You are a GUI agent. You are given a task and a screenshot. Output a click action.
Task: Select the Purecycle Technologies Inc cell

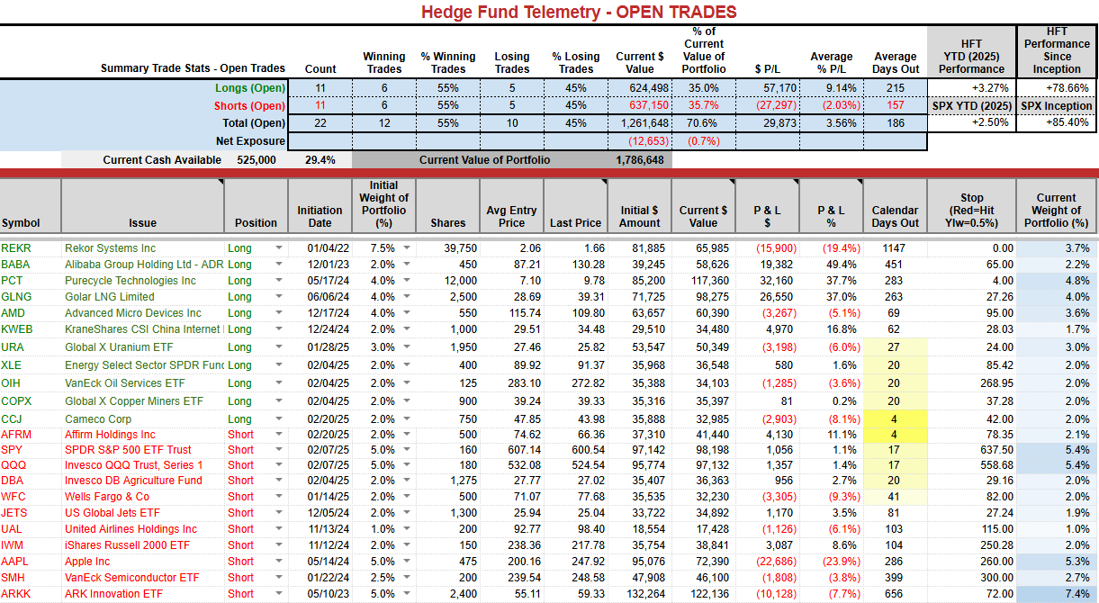point(142,281)
